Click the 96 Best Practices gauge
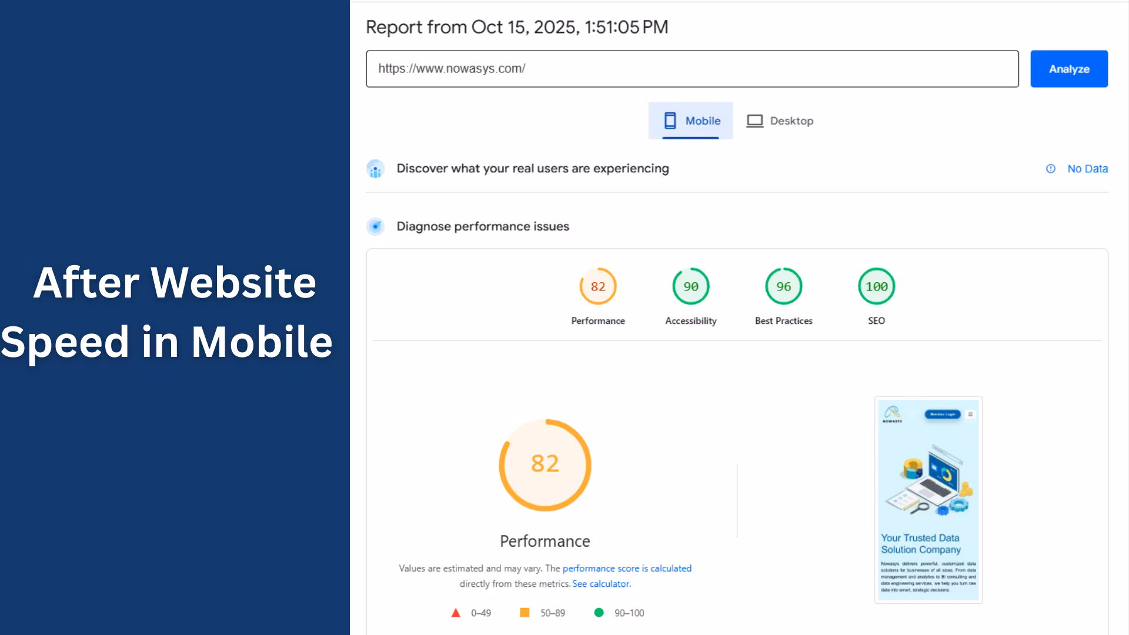This screenshot has height=635, width=1129. pyautogui.click(x=783, y=286)
